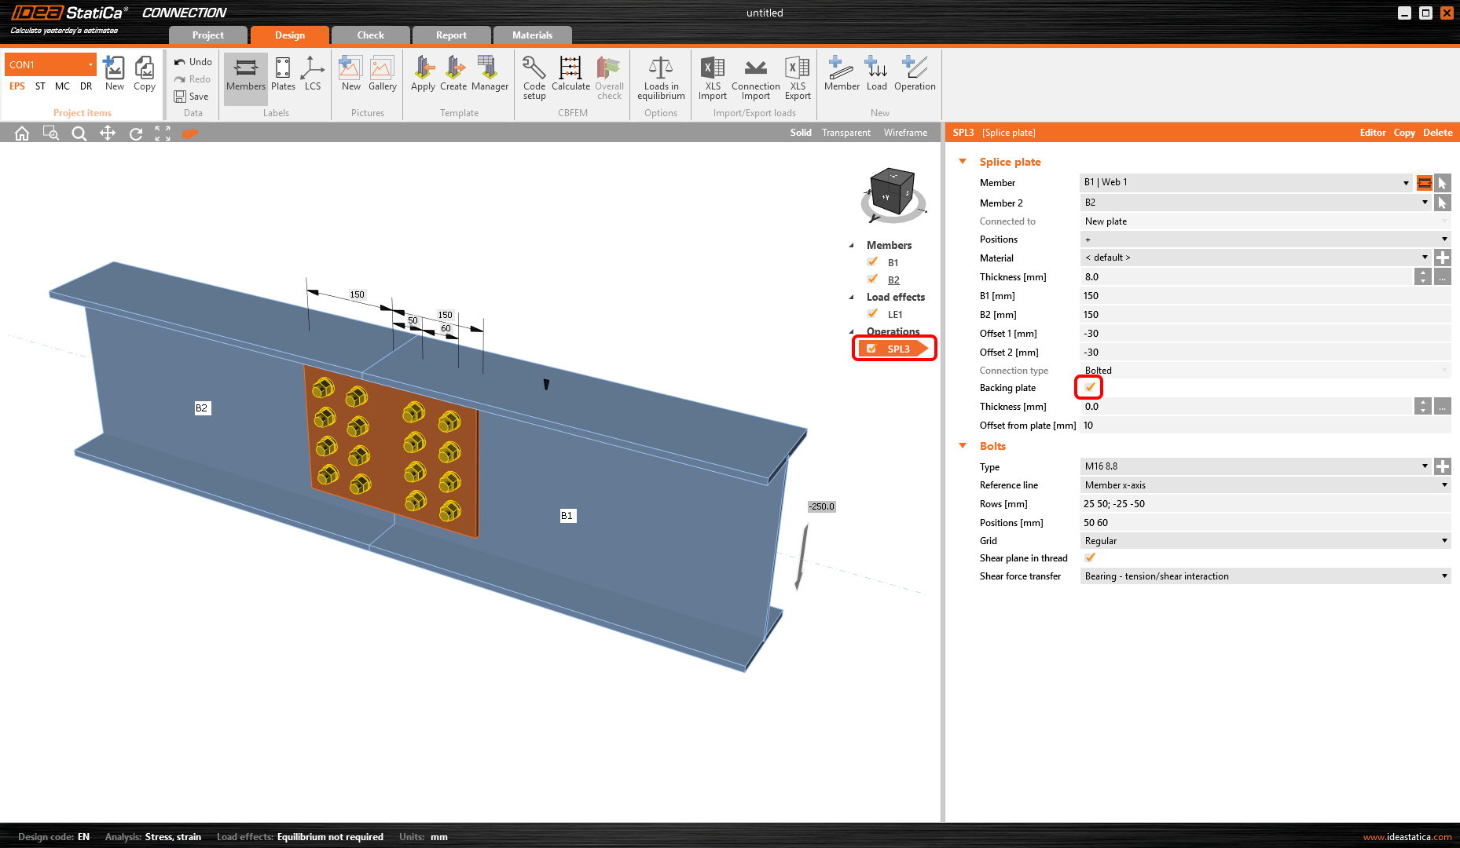This screenshot has width=1460, height=848.
Task: Run Calculate from the CBFEM group
Action: pos(570,77)
